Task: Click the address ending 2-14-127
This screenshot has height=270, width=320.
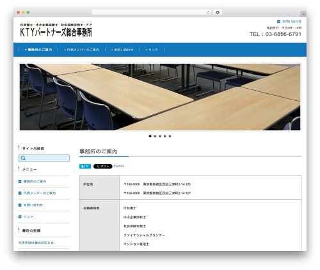Action: (x=157, y=193)
